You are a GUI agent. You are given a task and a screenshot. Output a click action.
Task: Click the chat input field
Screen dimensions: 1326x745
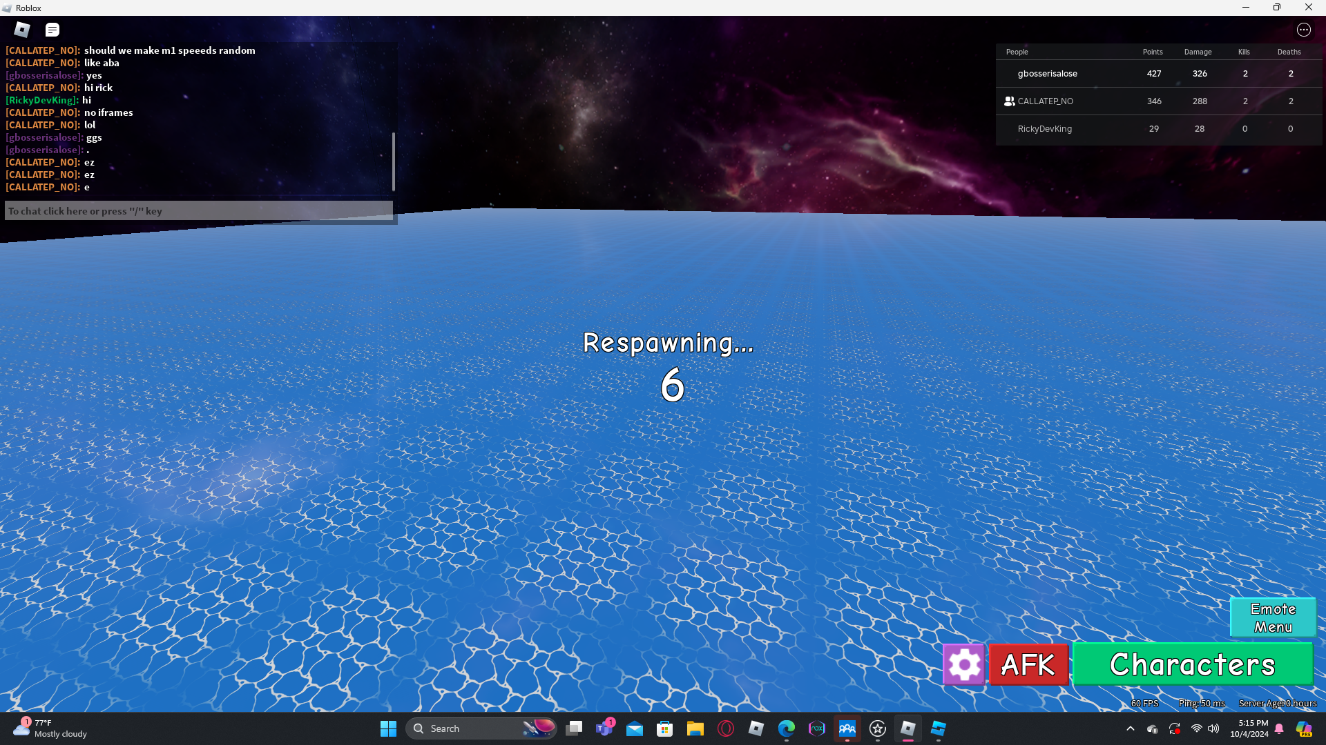[199, 211]
